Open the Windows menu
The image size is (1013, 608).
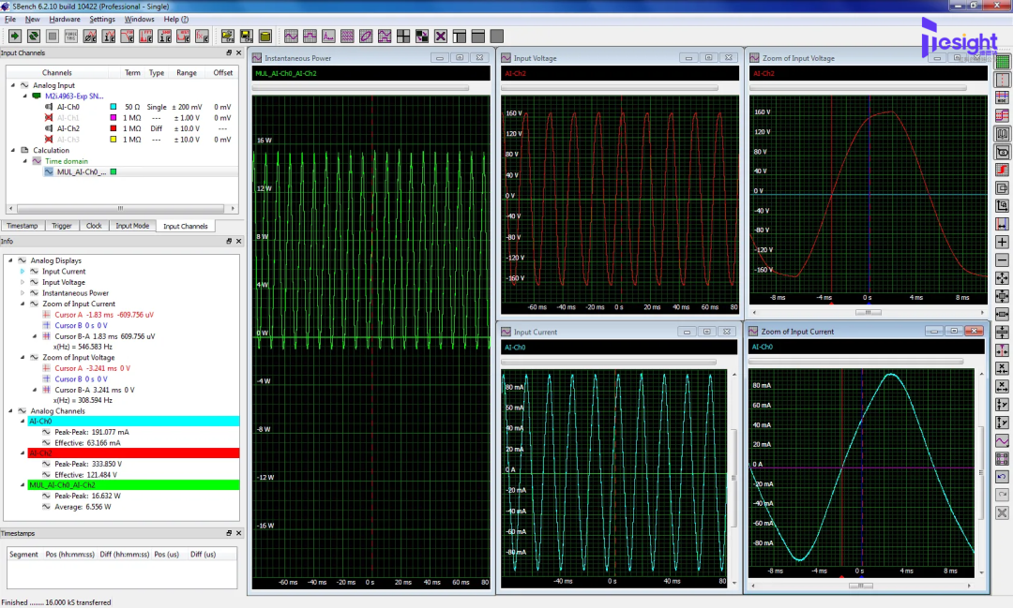[x=140, y=20]
